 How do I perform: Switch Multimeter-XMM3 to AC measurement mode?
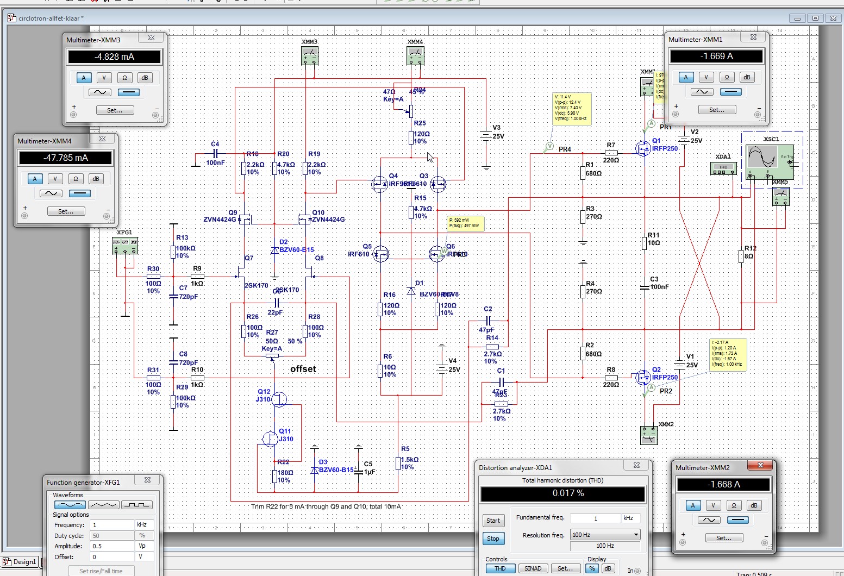[x=101, y=92]
